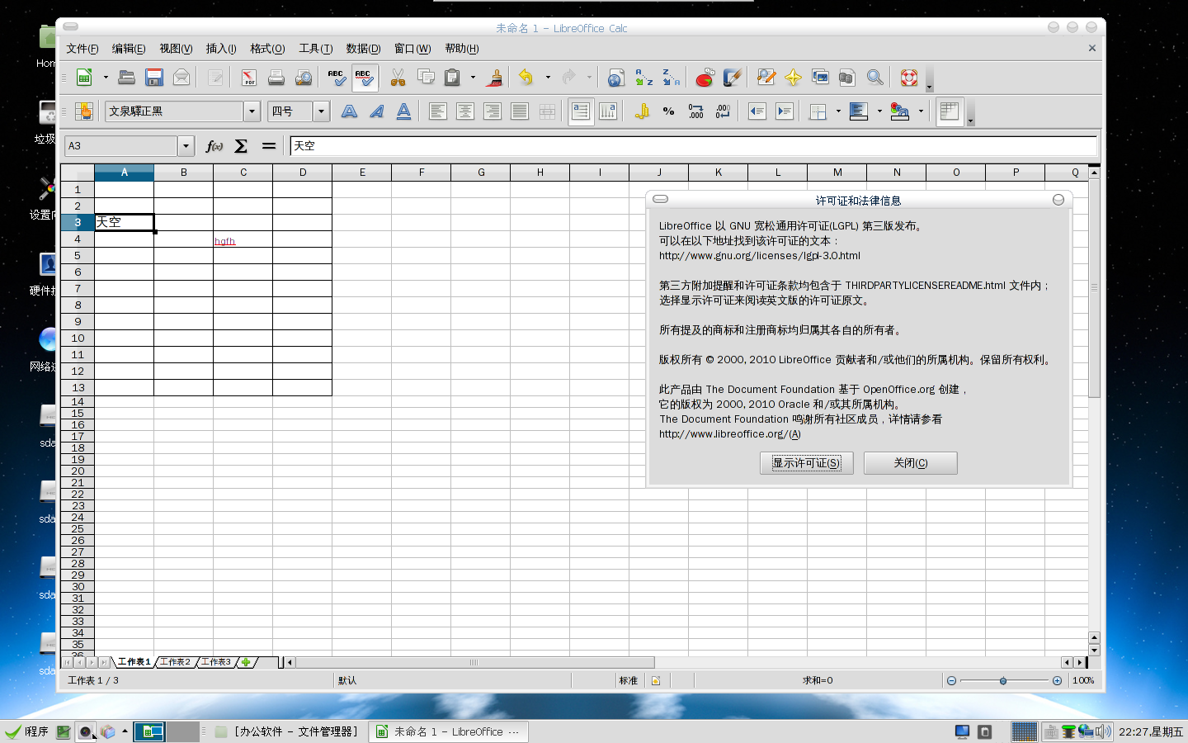
Task: Run the spelling check
Action: 336,78
